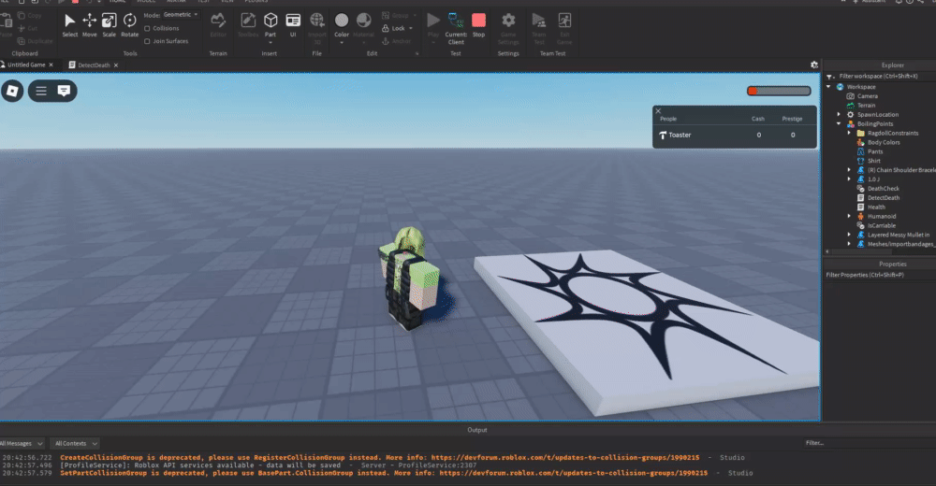Click the Import 3D button
Image resolution: width=936 pixels, height=486 pixels.
[x=317, y=27]
